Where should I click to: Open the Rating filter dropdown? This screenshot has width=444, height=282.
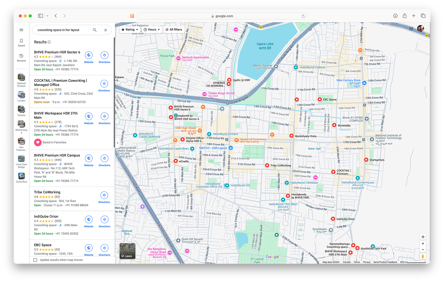[x=130, y=30]
